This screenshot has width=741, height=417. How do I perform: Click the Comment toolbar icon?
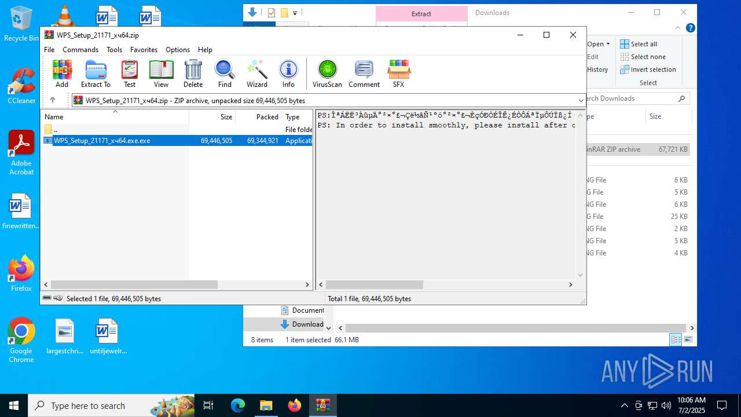[364, 74]
